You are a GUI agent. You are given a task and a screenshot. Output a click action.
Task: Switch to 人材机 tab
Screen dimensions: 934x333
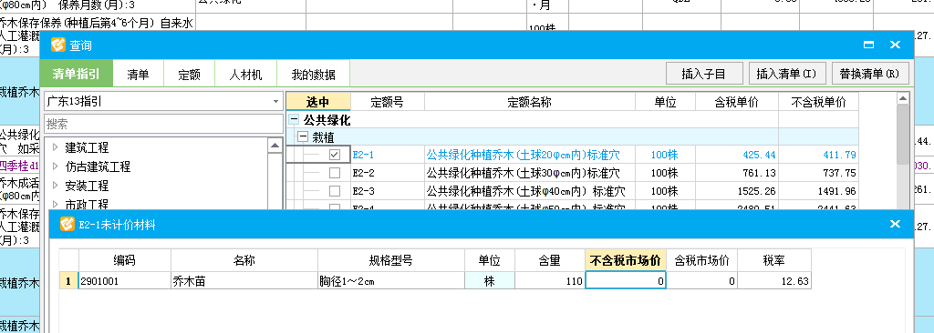[x=245, y=75]
